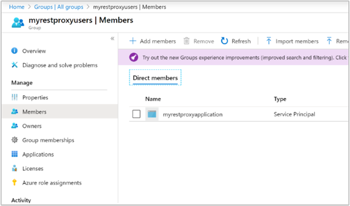
Task: Follow the Home breadcrumb link
Action: click(17, 7)
